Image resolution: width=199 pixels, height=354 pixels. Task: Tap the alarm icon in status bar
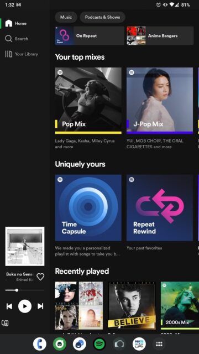click(159, 5)
